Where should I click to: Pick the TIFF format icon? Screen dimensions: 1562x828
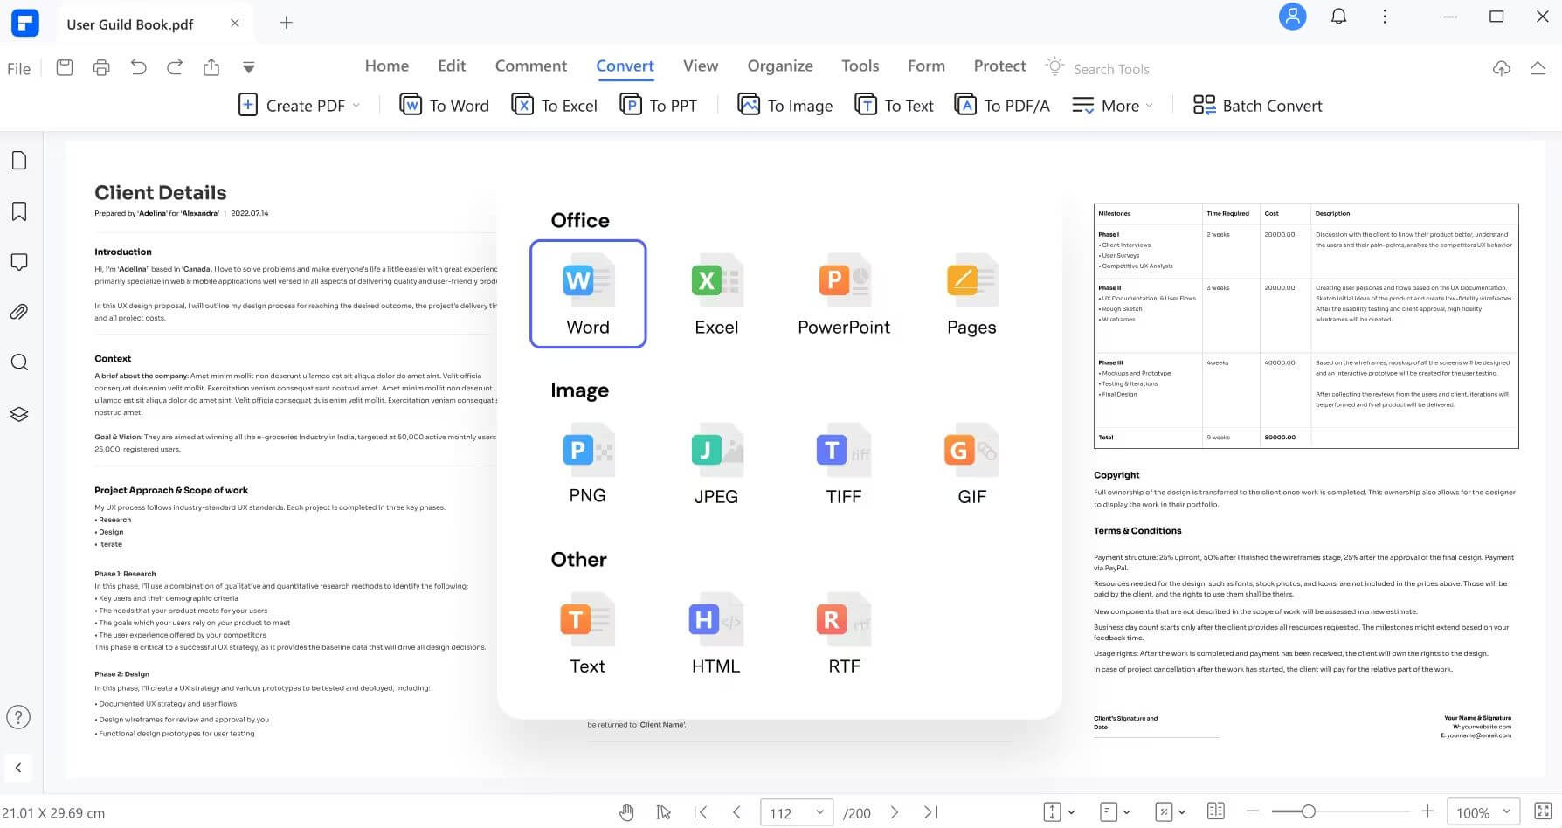844,465
